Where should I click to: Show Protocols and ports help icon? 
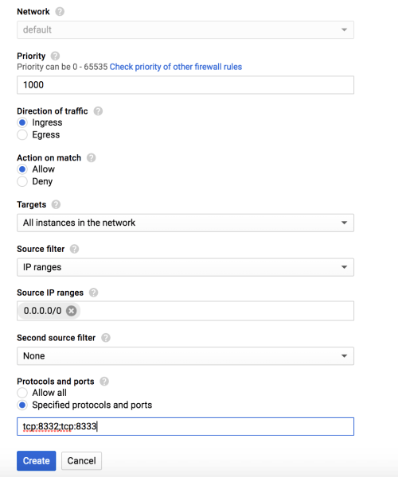tap(104, 382)
